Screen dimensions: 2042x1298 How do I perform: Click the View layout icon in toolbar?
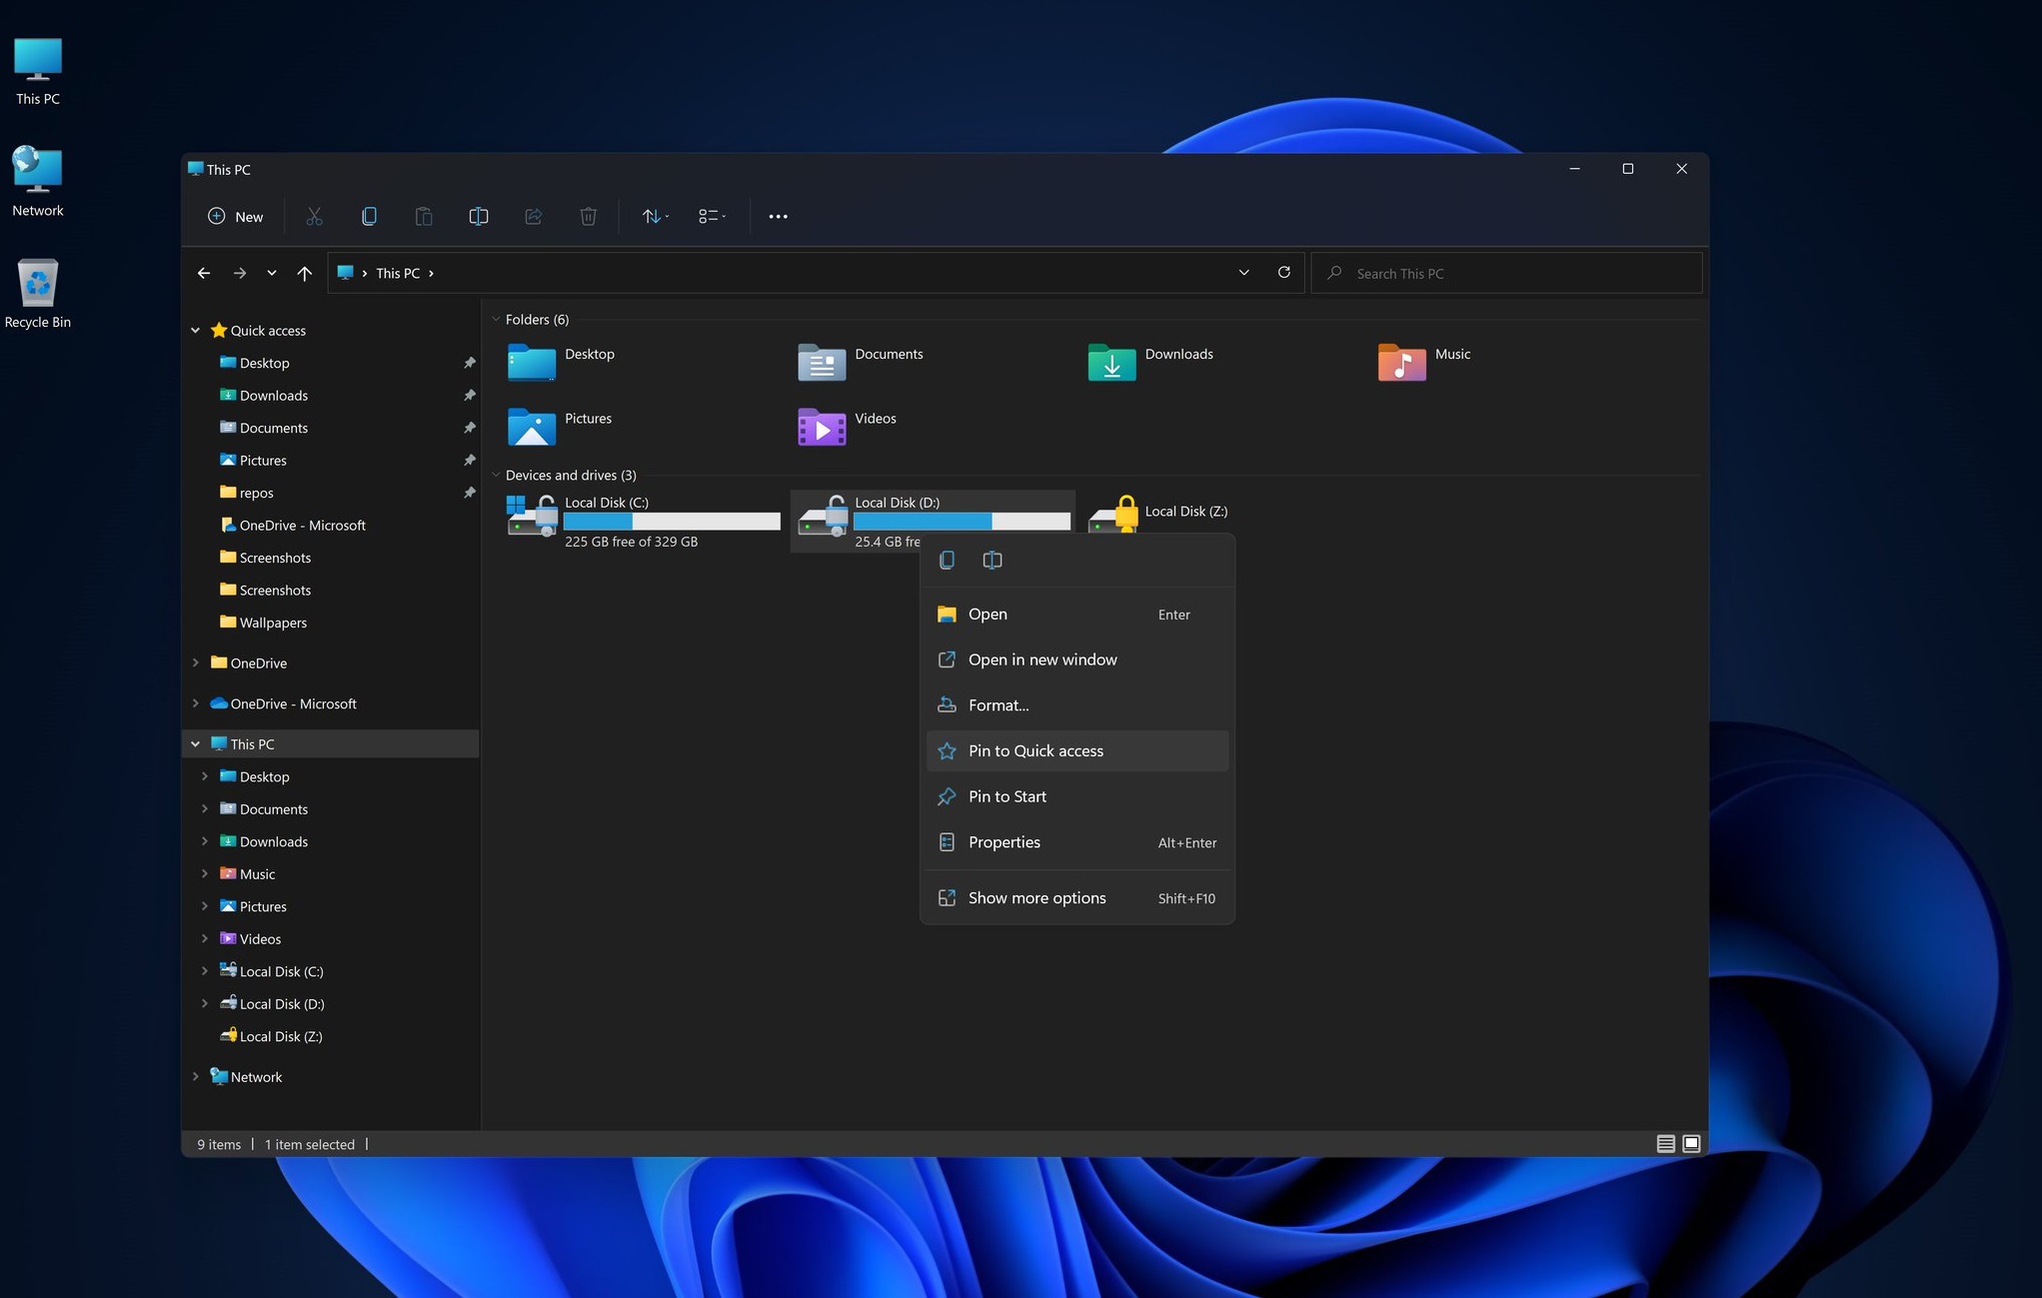tap(709, 216)
